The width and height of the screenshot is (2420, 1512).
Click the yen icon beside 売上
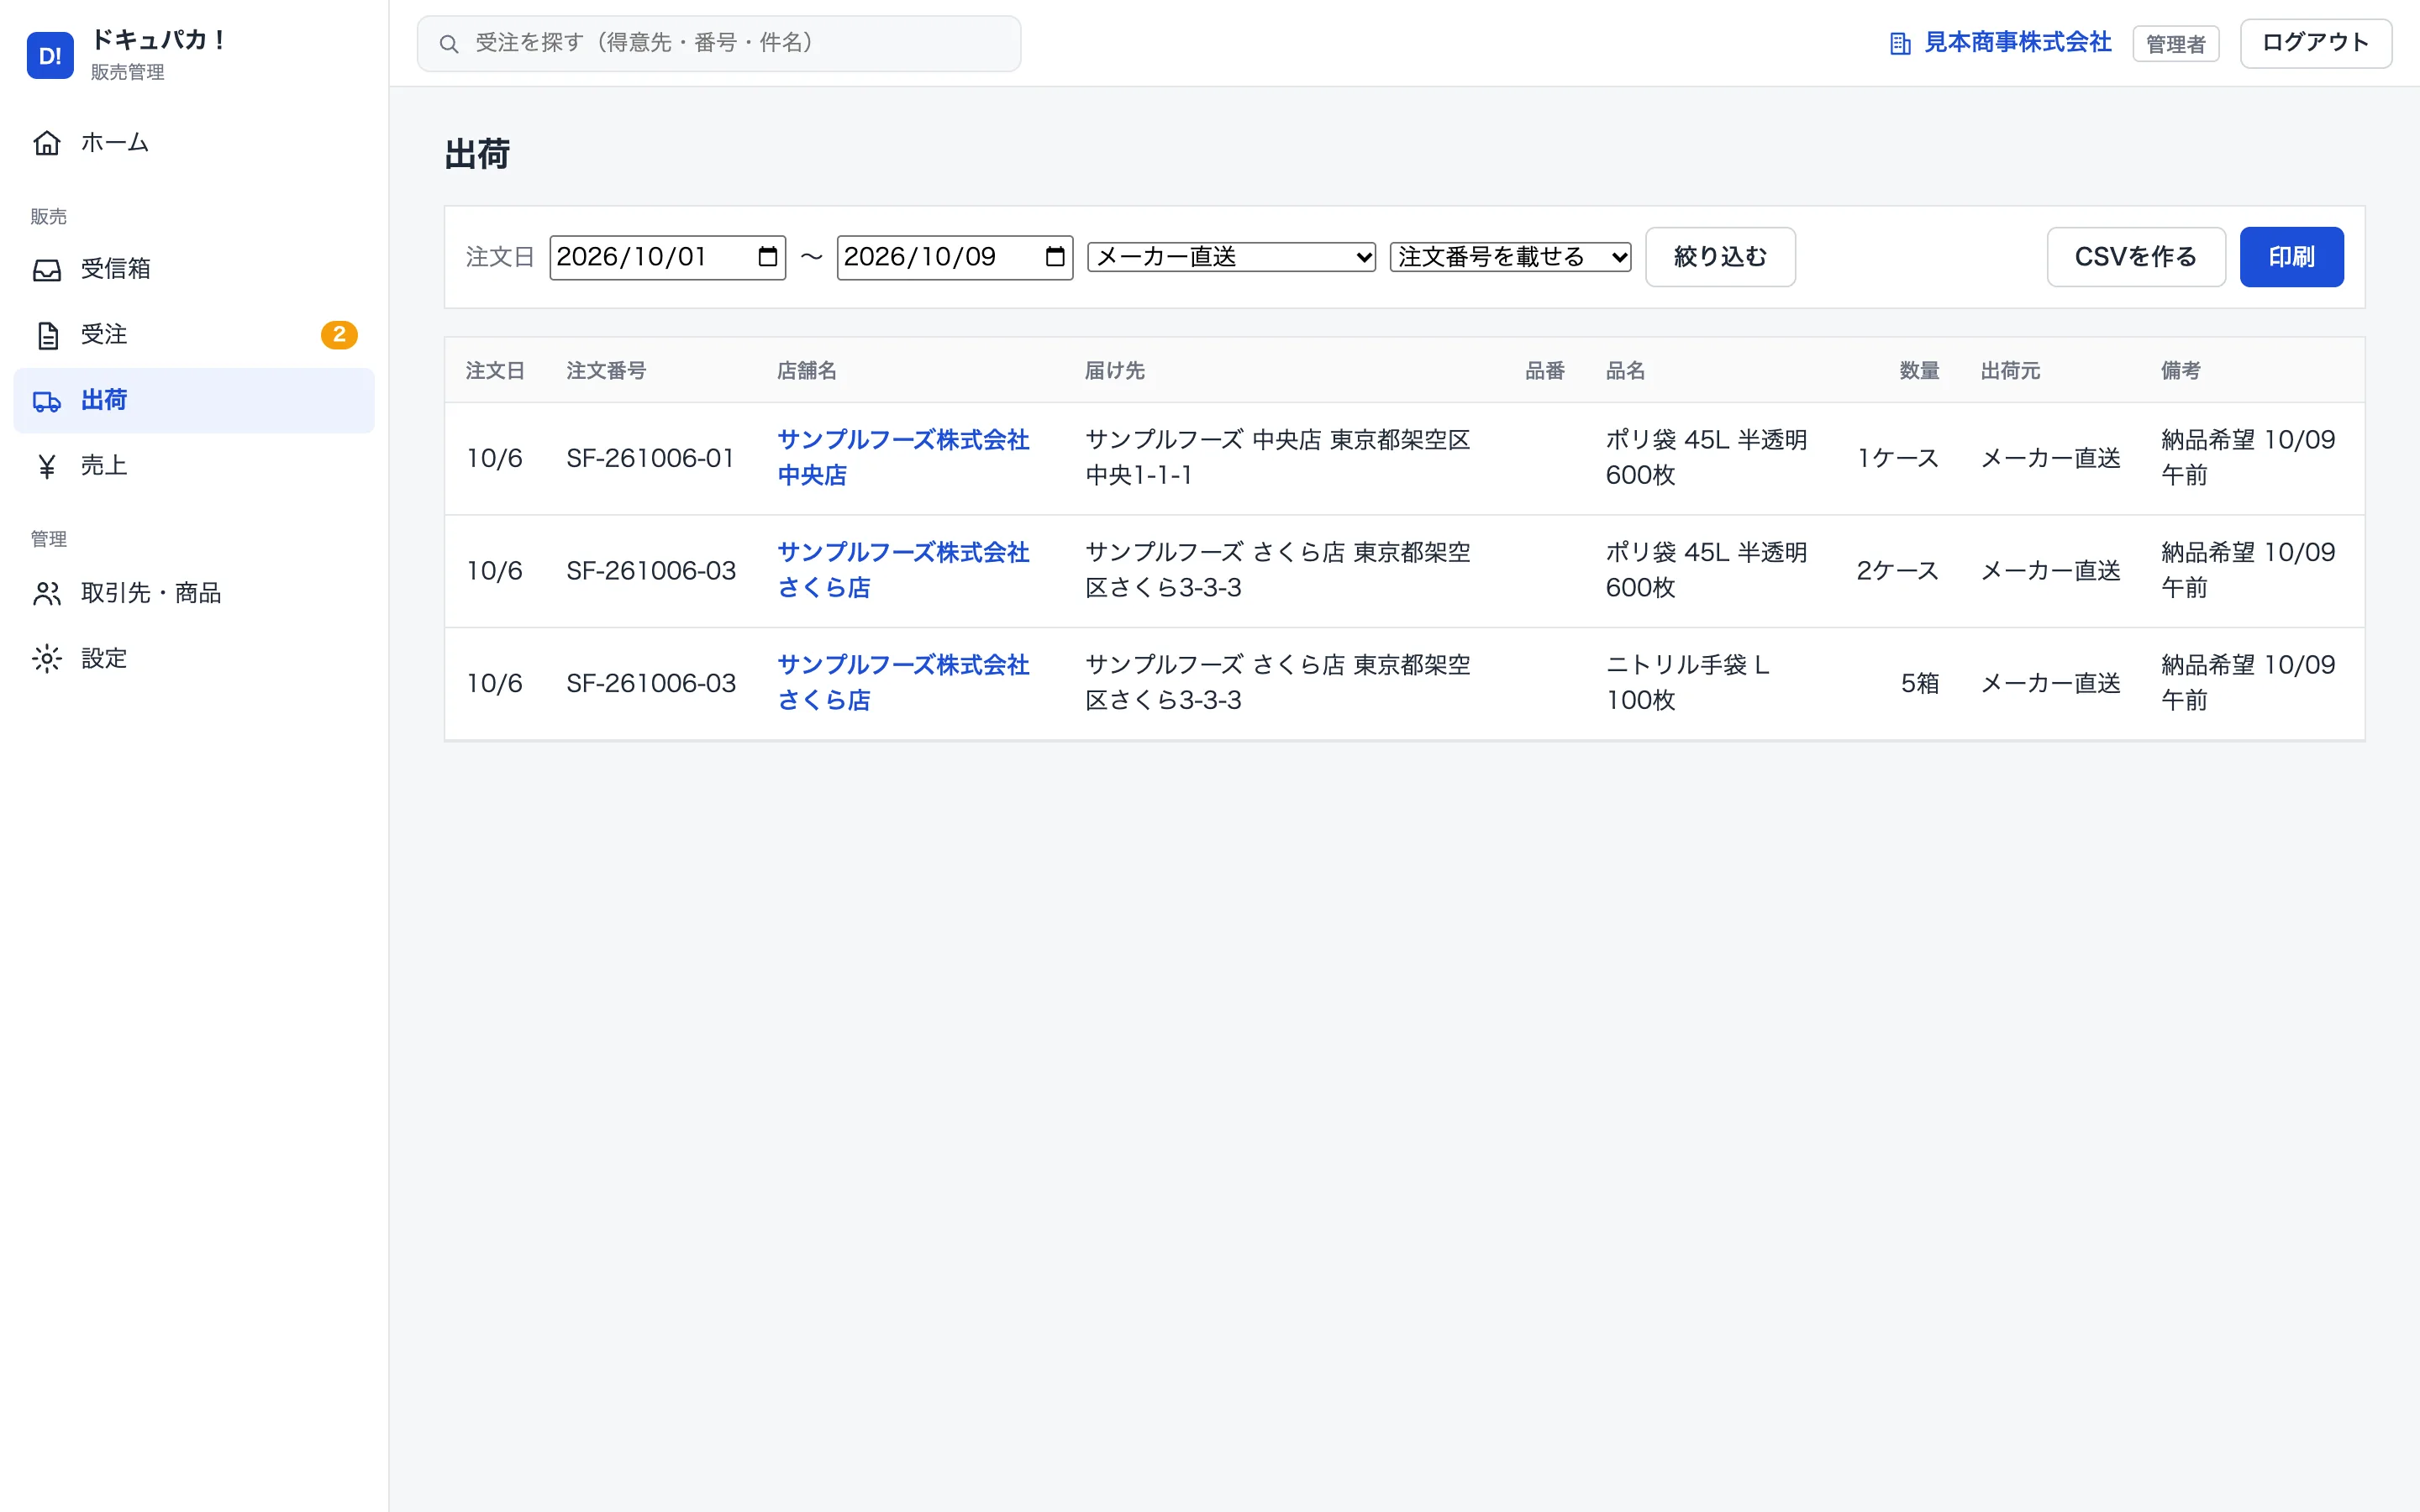47,466
